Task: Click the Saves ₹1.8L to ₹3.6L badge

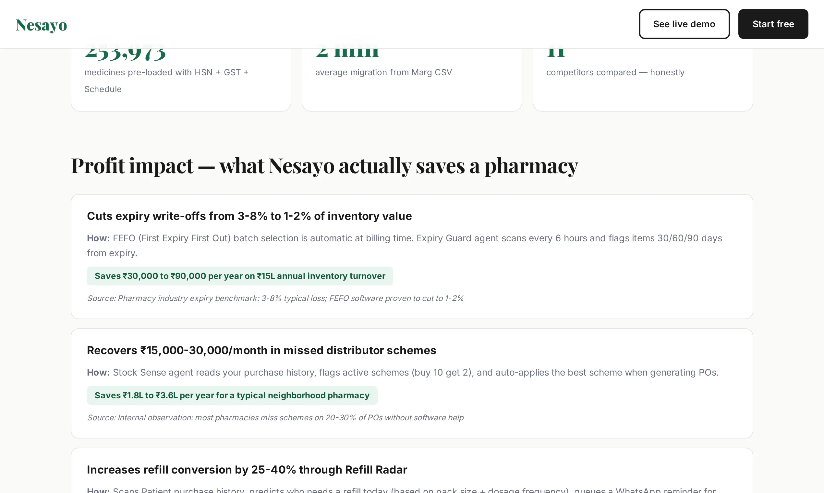Action: pos(232,395)
